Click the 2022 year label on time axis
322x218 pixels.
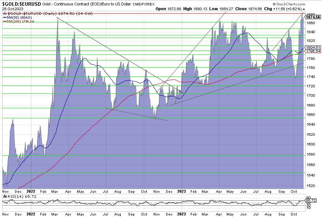(30, 191)
